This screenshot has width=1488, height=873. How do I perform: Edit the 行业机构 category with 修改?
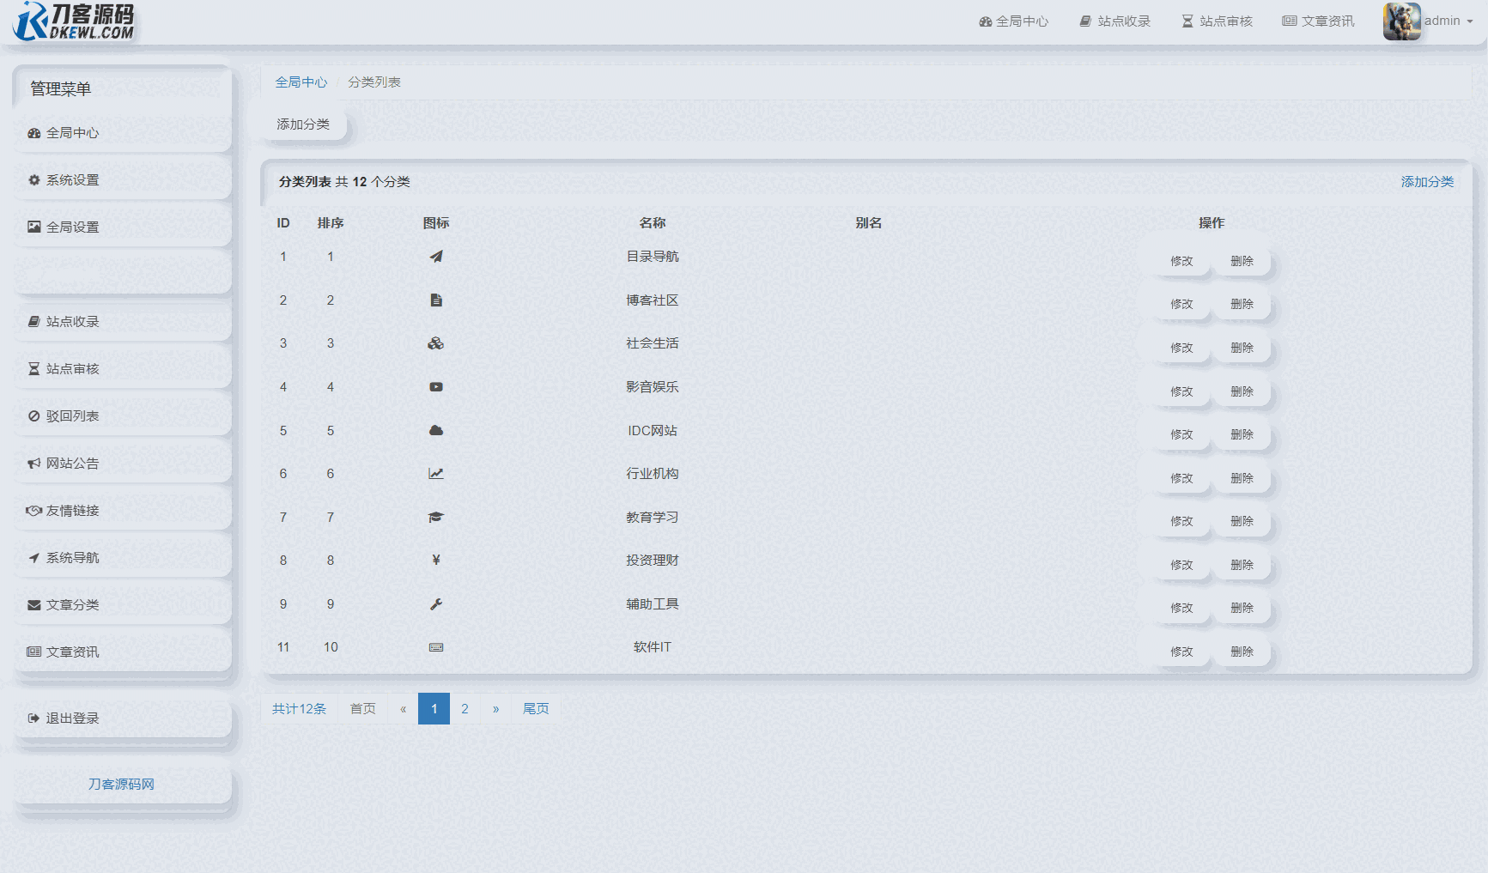[x=1181, y=478]
